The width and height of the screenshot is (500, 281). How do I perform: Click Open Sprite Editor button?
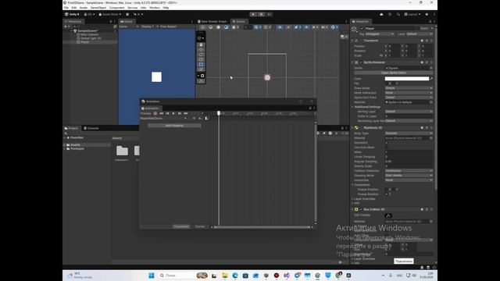click(x=394, y=73)
